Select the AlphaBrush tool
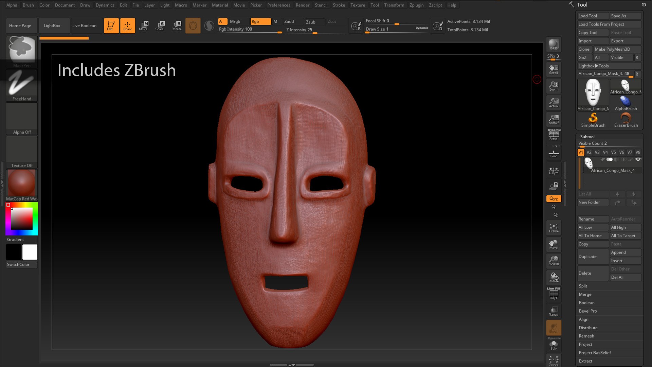Image resolution: width=652 pixels, height=367 pixels. (626, 104)
